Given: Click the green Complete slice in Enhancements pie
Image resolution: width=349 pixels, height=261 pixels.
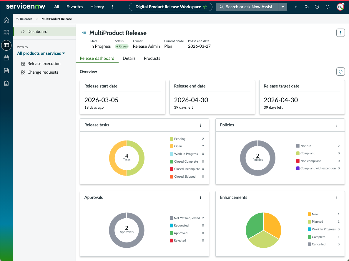Looking at the screenshot, I should [x=254, y=225].
